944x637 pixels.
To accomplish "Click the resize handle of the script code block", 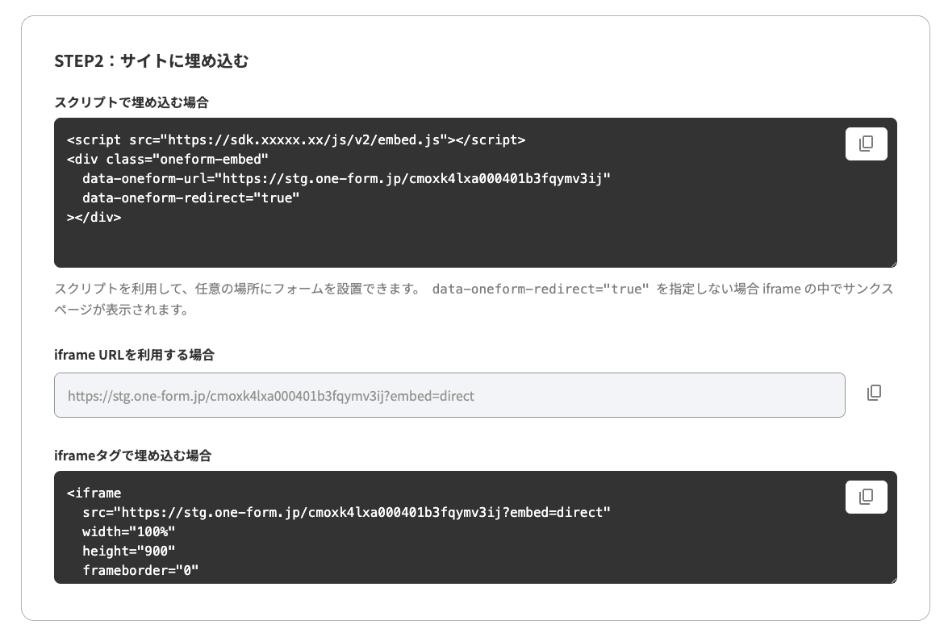I will point(893,264).
